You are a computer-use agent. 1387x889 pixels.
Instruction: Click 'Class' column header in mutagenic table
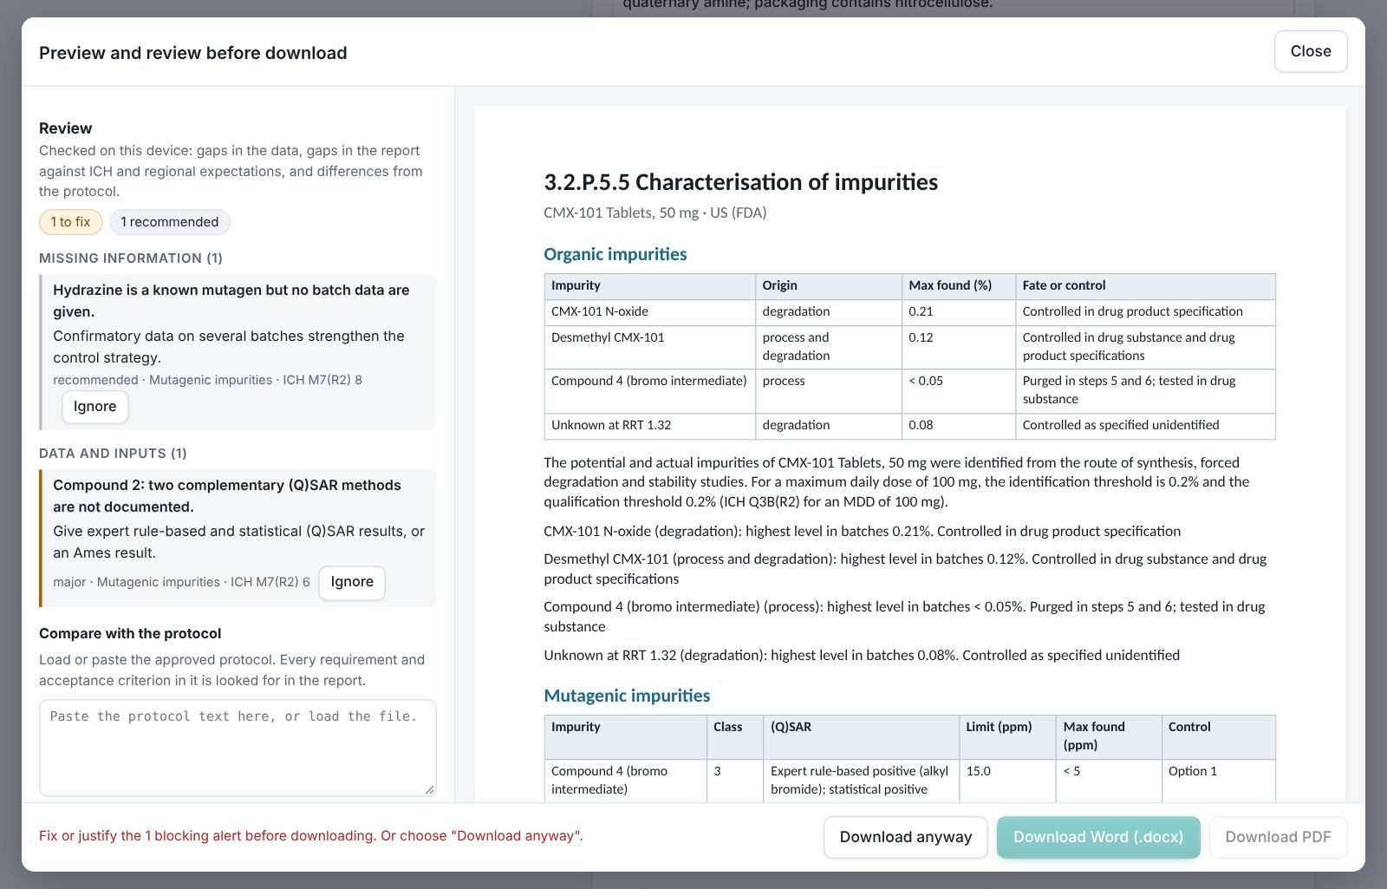tap(735, 736)
